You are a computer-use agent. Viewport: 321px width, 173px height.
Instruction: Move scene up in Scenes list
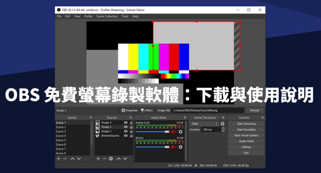(72, 159)
